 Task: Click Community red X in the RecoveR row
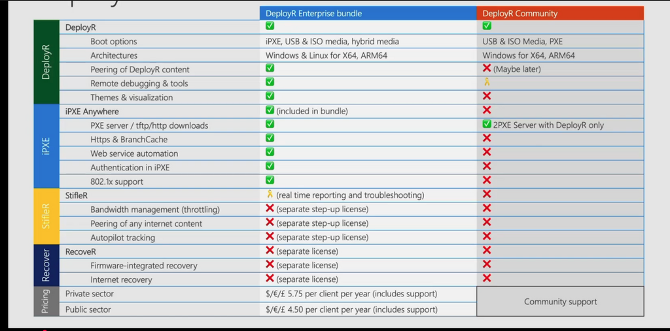pyautogui.click(x=487, y=251)
